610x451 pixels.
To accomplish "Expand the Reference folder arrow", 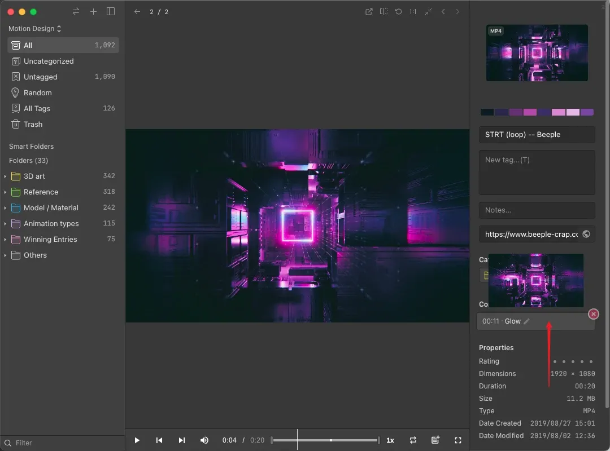I will coord(5,192).
